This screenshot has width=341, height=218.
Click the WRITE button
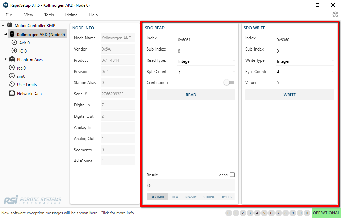(289, 95)
